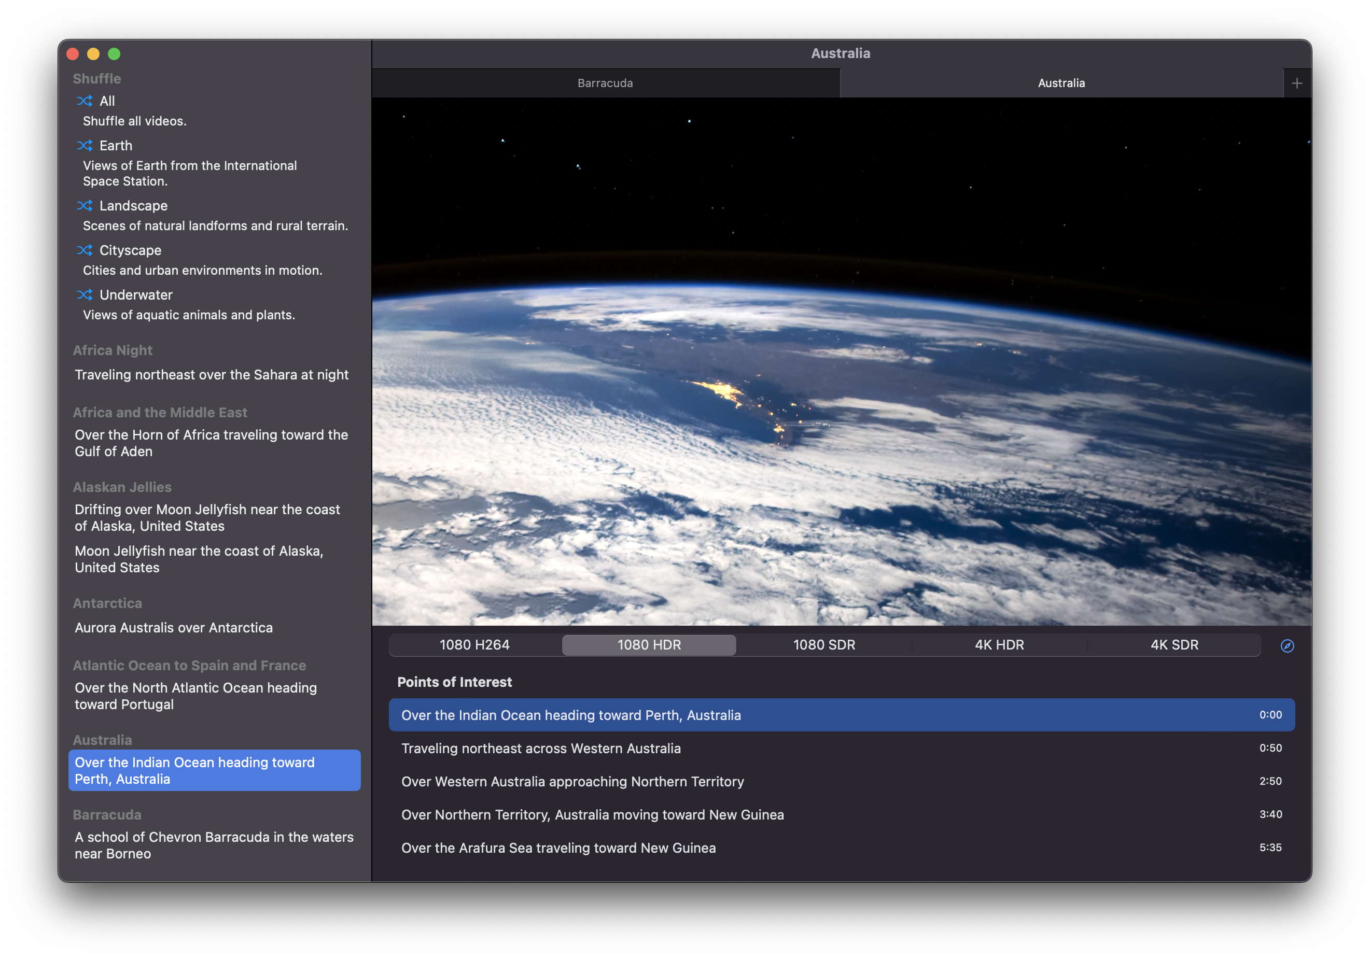Click the Cityscape shuffle icon
This screenshot has width=1370, height=959.
(84, 250)
